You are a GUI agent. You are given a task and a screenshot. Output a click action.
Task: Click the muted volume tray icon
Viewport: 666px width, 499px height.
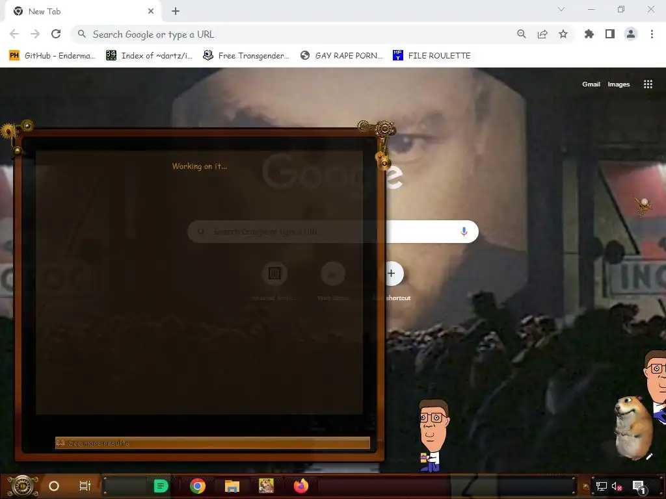(617, 486)
